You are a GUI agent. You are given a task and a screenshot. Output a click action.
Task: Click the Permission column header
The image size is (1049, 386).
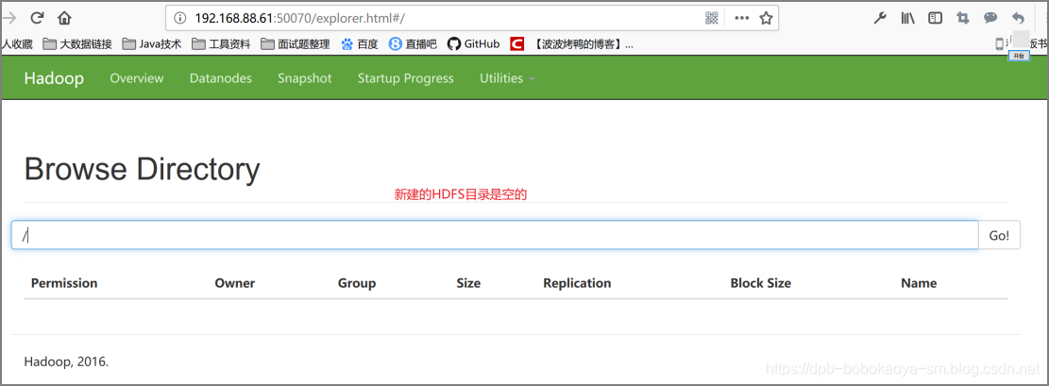click(64, 283)
